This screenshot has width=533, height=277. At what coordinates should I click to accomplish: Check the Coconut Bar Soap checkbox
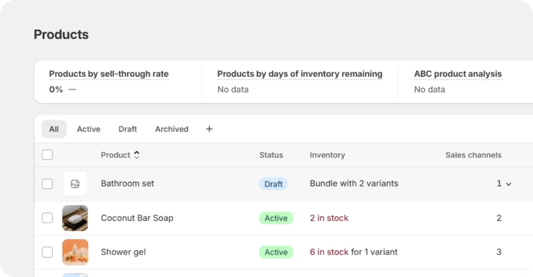[x=47, y=218]
